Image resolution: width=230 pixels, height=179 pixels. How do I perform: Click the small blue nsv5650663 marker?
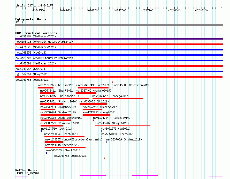click(47, 153)
